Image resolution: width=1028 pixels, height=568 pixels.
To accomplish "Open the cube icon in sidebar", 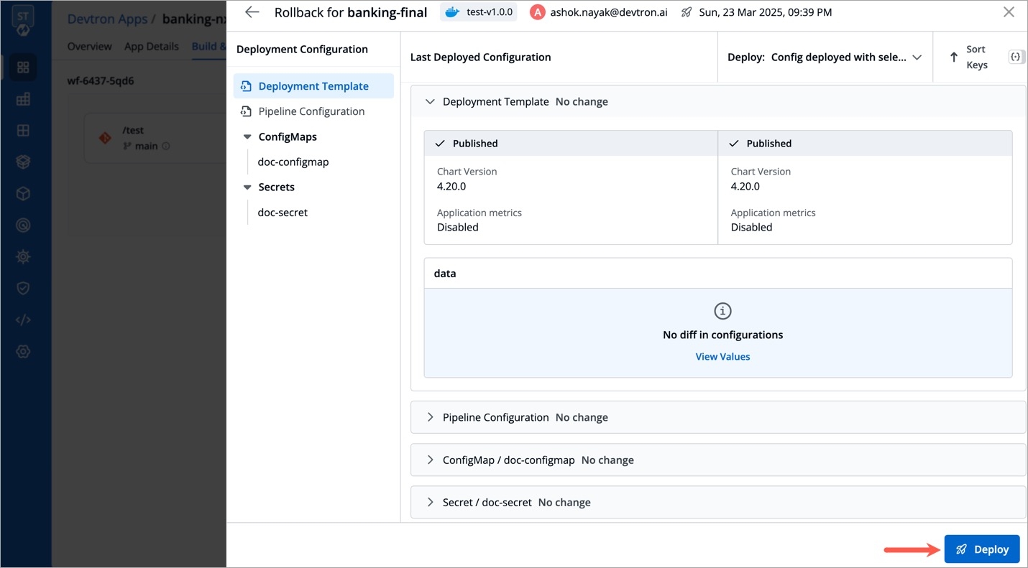I will pos(23,194).
